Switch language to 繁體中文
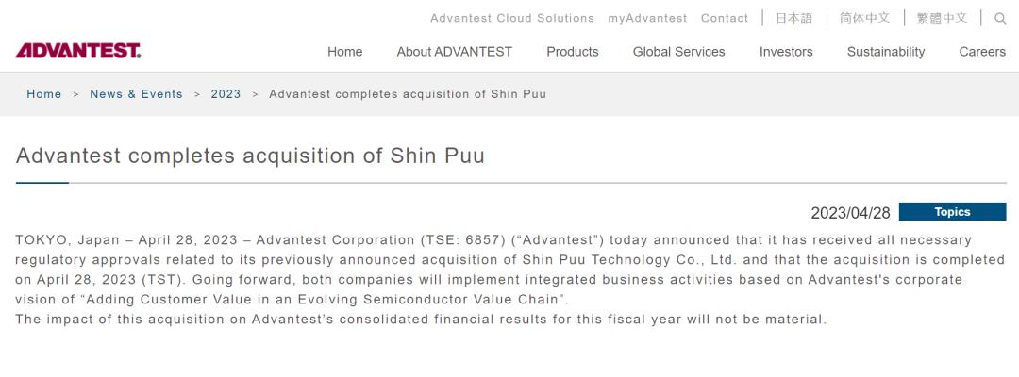Image resolution: width=1019 pixels, height=377 pixels. tap(942, 18)
